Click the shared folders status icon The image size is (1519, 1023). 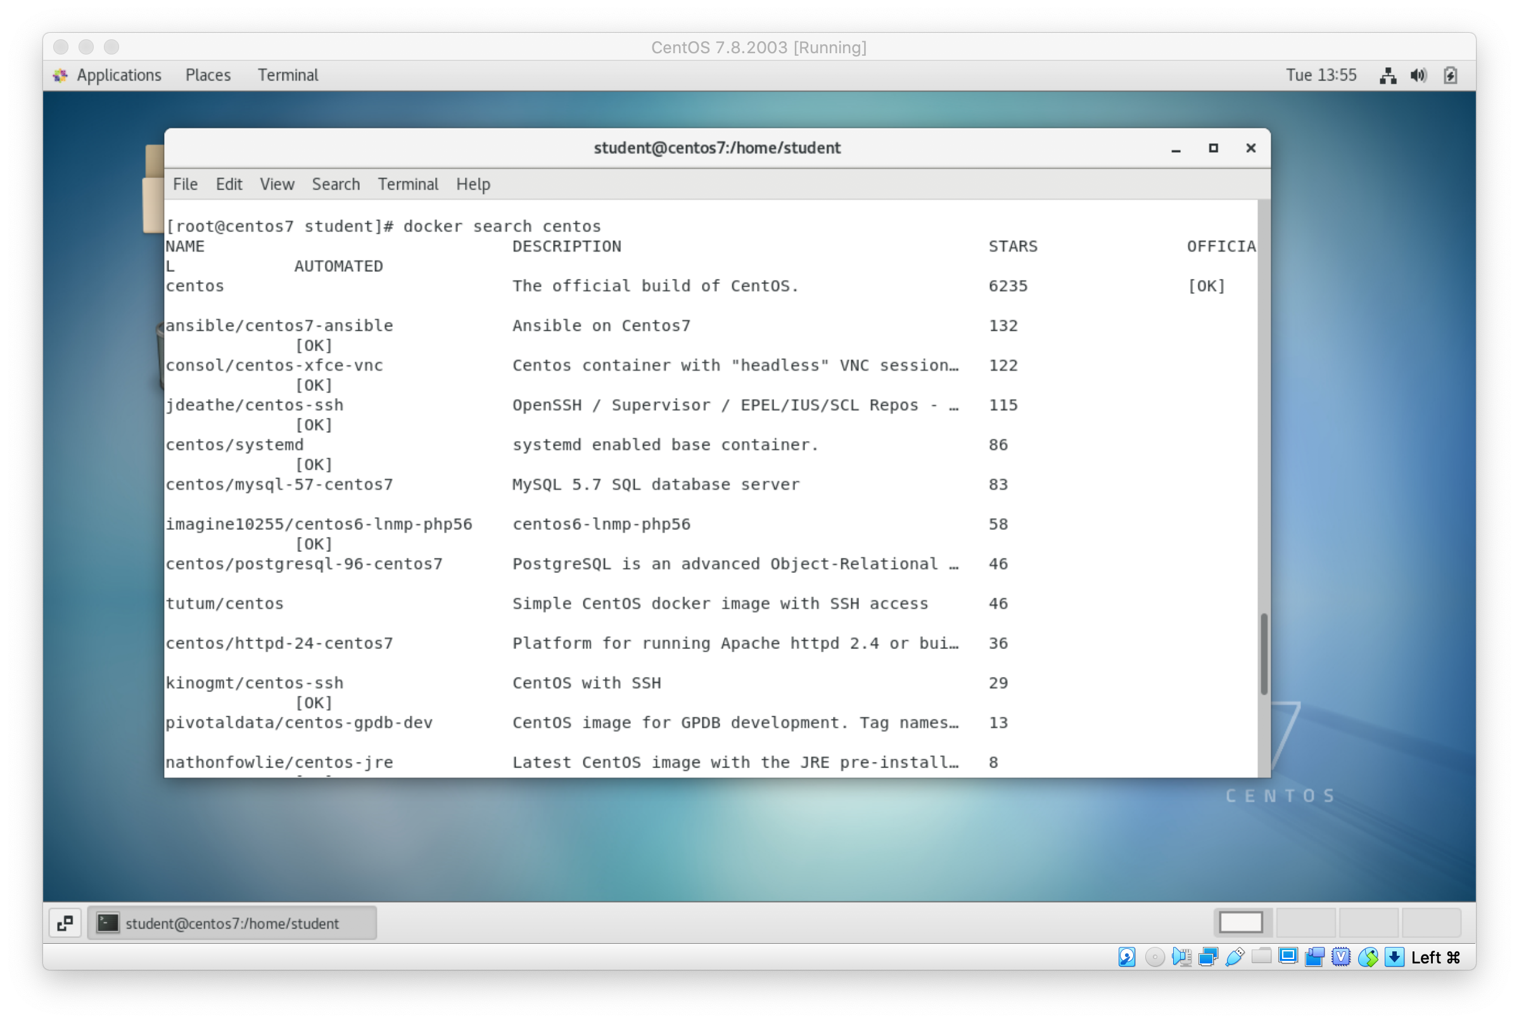[1261, 957]
